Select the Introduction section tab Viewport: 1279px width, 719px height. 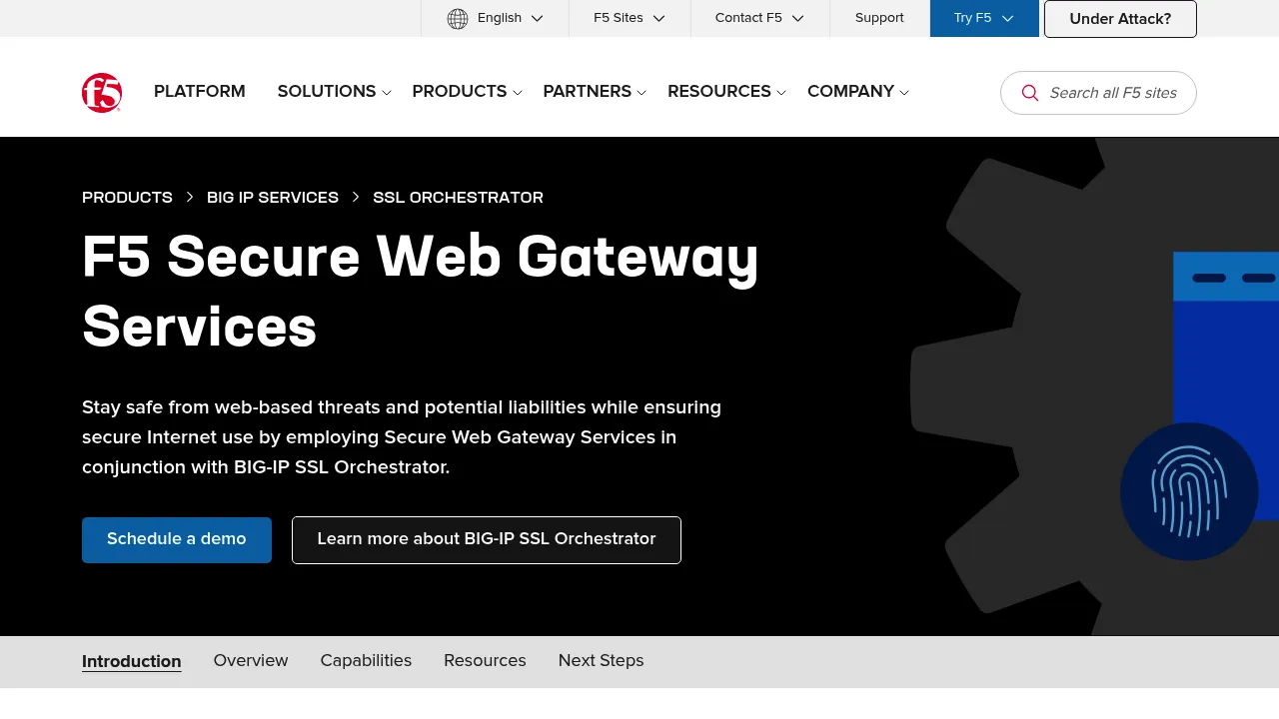pyautogui.click(x=132, y=661)
